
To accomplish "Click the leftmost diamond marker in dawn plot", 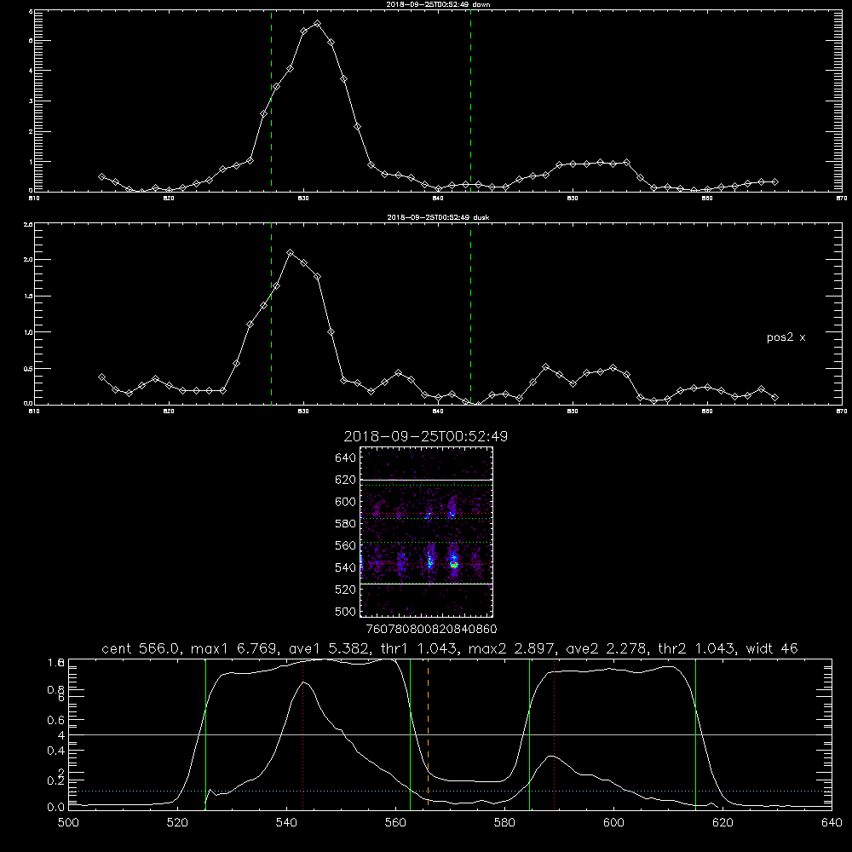I will (101, 176).
